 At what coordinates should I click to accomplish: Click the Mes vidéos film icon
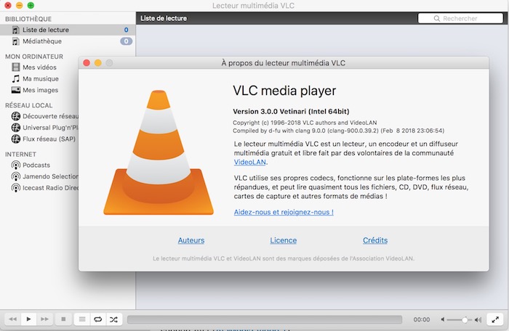click(x=15, y=67)
